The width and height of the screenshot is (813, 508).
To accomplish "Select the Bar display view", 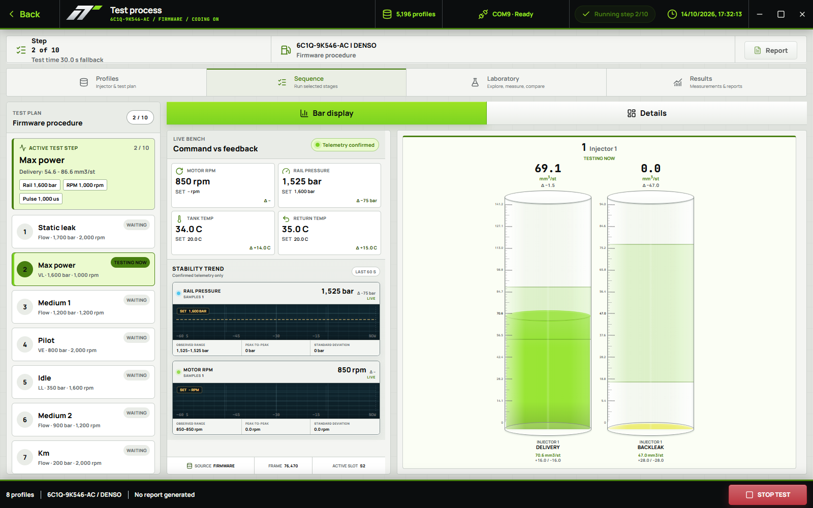I will point(327,113).
